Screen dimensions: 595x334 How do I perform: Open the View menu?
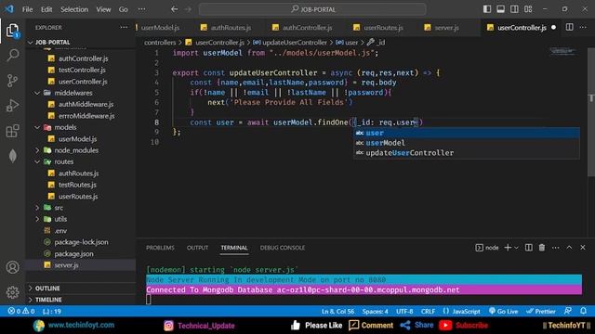click(x=103, y=9)
